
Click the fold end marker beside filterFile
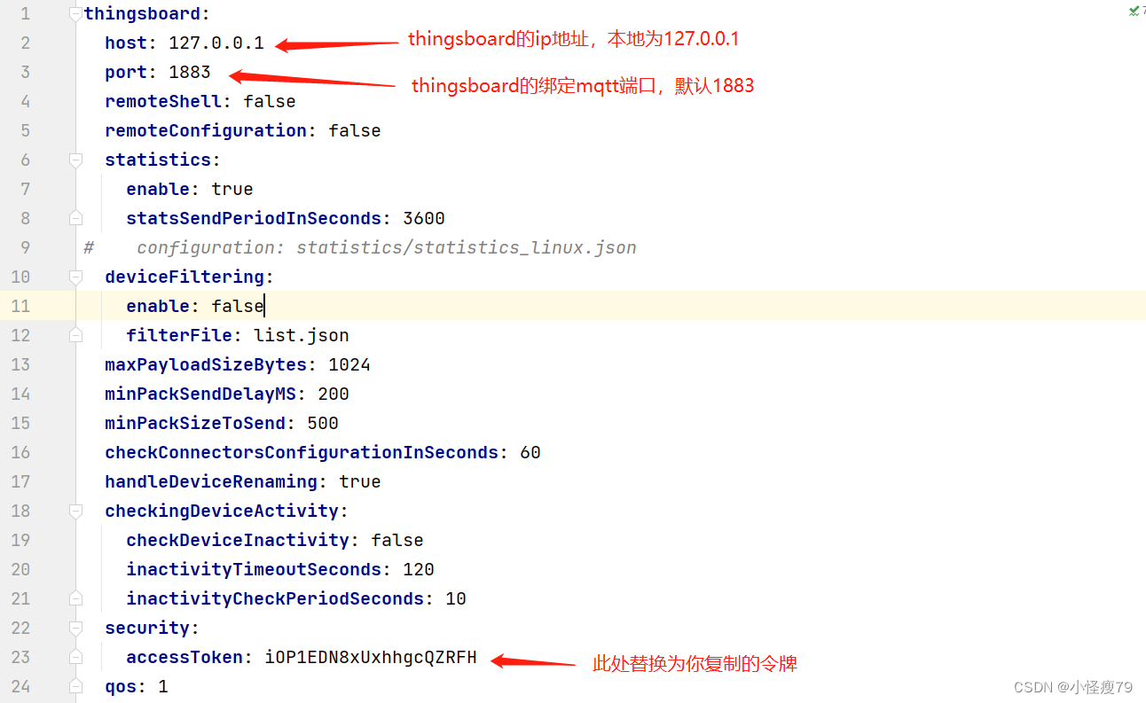point(75,335)
